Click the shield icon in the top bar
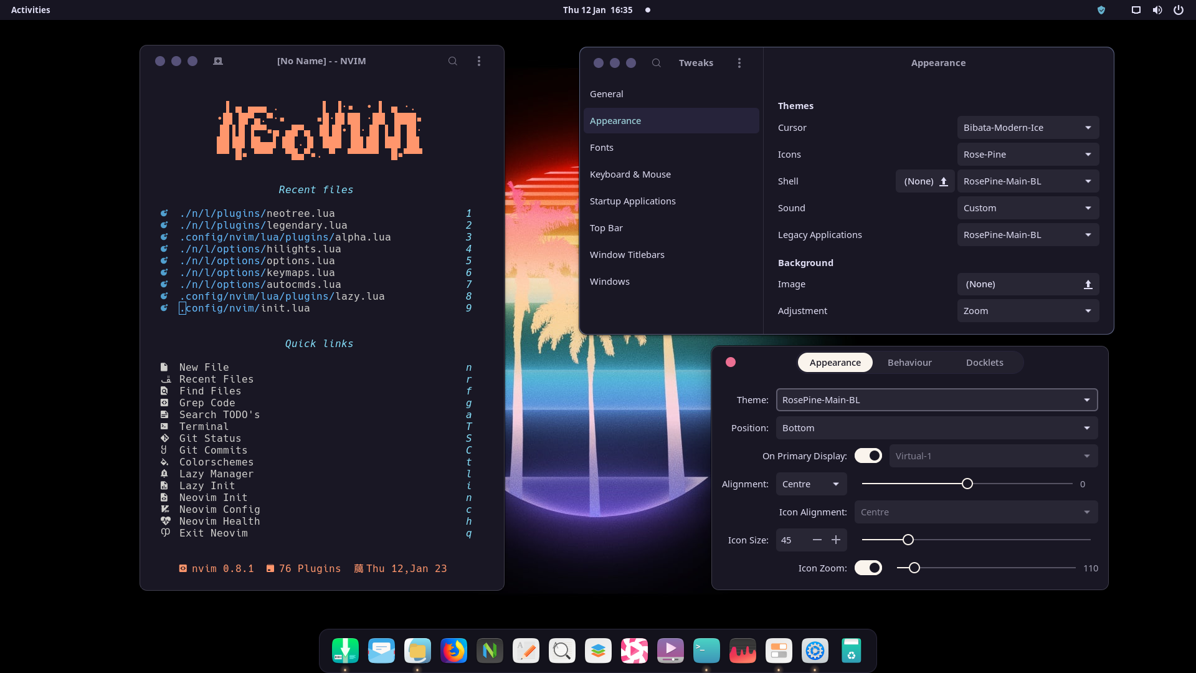The width and height of the screenshot is (1196, 673). coord(1101,10)
